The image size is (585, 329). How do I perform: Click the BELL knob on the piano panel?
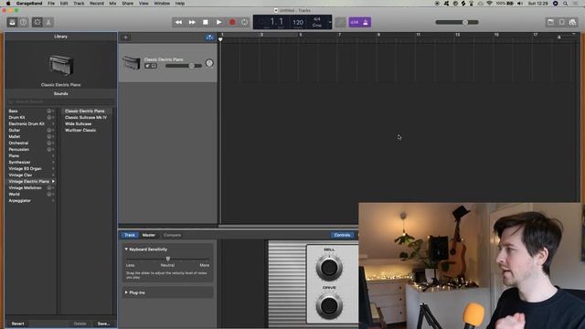tap(329, 268)
